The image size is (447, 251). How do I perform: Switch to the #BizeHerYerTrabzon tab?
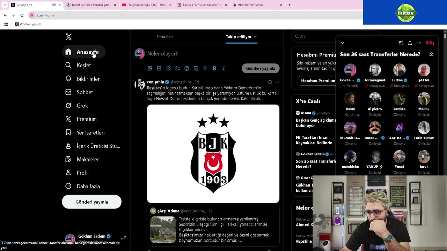(x=257, y=5)
